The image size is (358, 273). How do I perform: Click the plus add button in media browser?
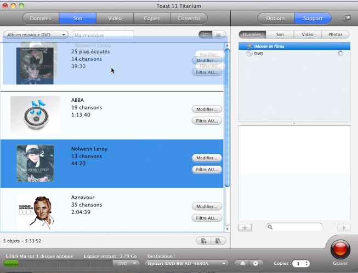[245, 228]
